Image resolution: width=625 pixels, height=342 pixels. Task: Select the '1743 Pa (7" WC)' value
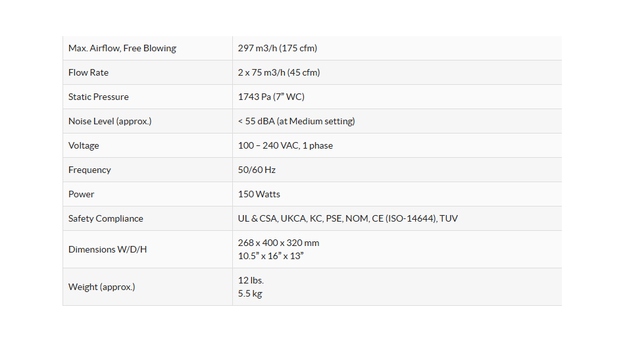271,97
